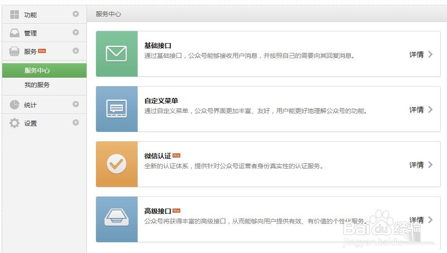Screen dimensions: 447x253
Task: Click description text beginning 公众号将获得丰富
Action: click(x=256, y=221)
